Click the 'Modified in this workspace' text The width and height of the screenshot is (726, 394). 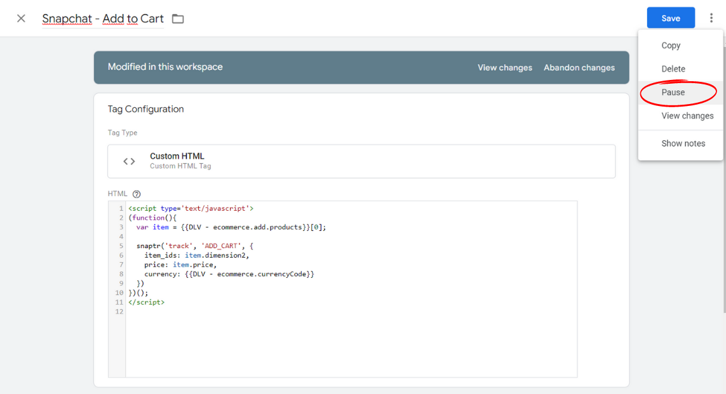tap(165, 67)
